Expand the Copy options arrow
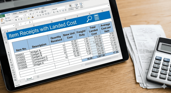This screenshot has width=171, height=93. [x=12, y=20]
